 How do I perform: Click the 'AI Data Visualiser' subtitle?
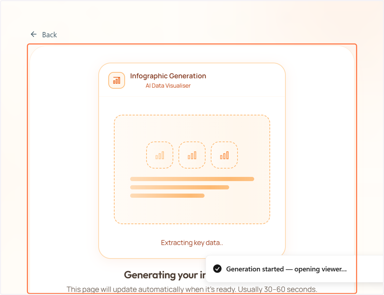point(168,86)
